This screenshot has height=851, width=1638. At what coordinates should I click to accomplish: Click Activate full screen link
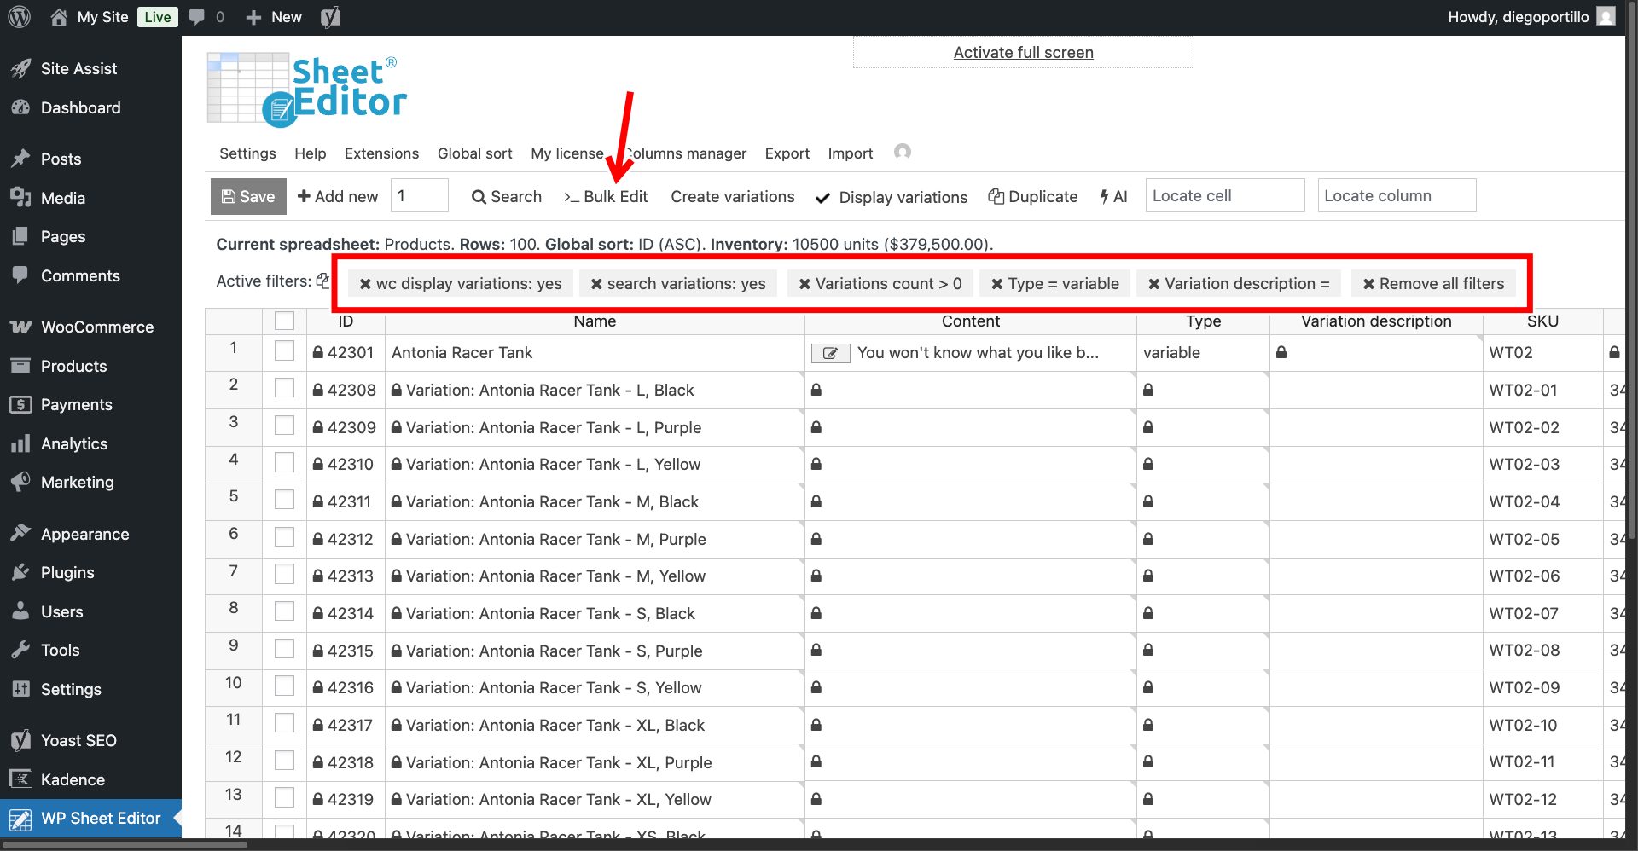point(1023,52)
